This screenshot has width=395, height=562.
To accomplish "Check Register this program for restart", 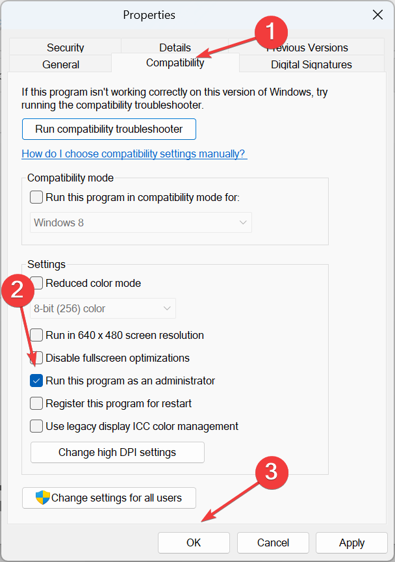I will pos(36,403).
